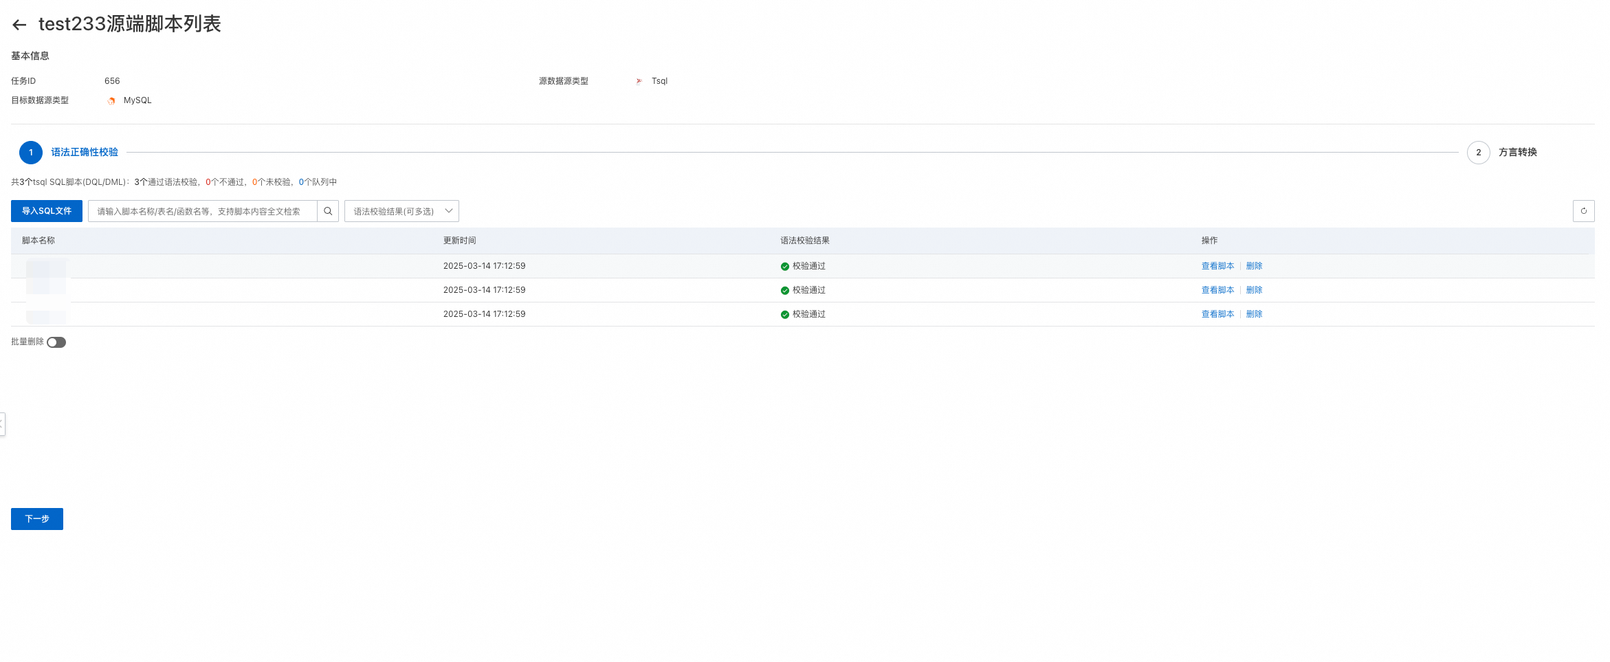Open 查看脚本 for the first script row
The width and height of the screenshot is (1610, 662).
tap(1218, 266)
